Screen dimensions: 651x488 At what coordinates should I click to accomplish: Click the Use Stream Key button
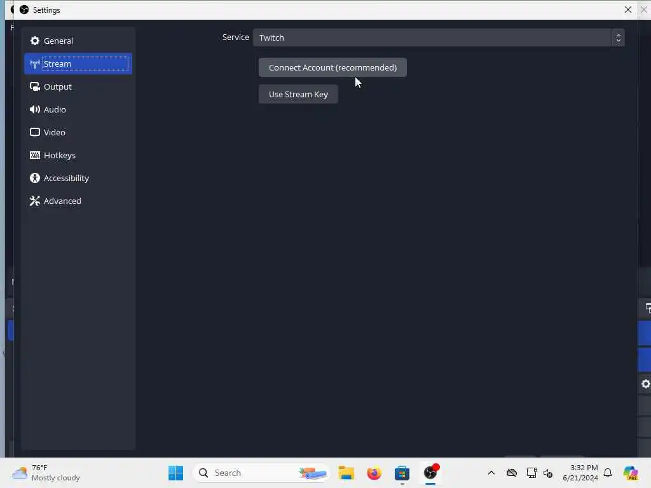click(298, 94)
